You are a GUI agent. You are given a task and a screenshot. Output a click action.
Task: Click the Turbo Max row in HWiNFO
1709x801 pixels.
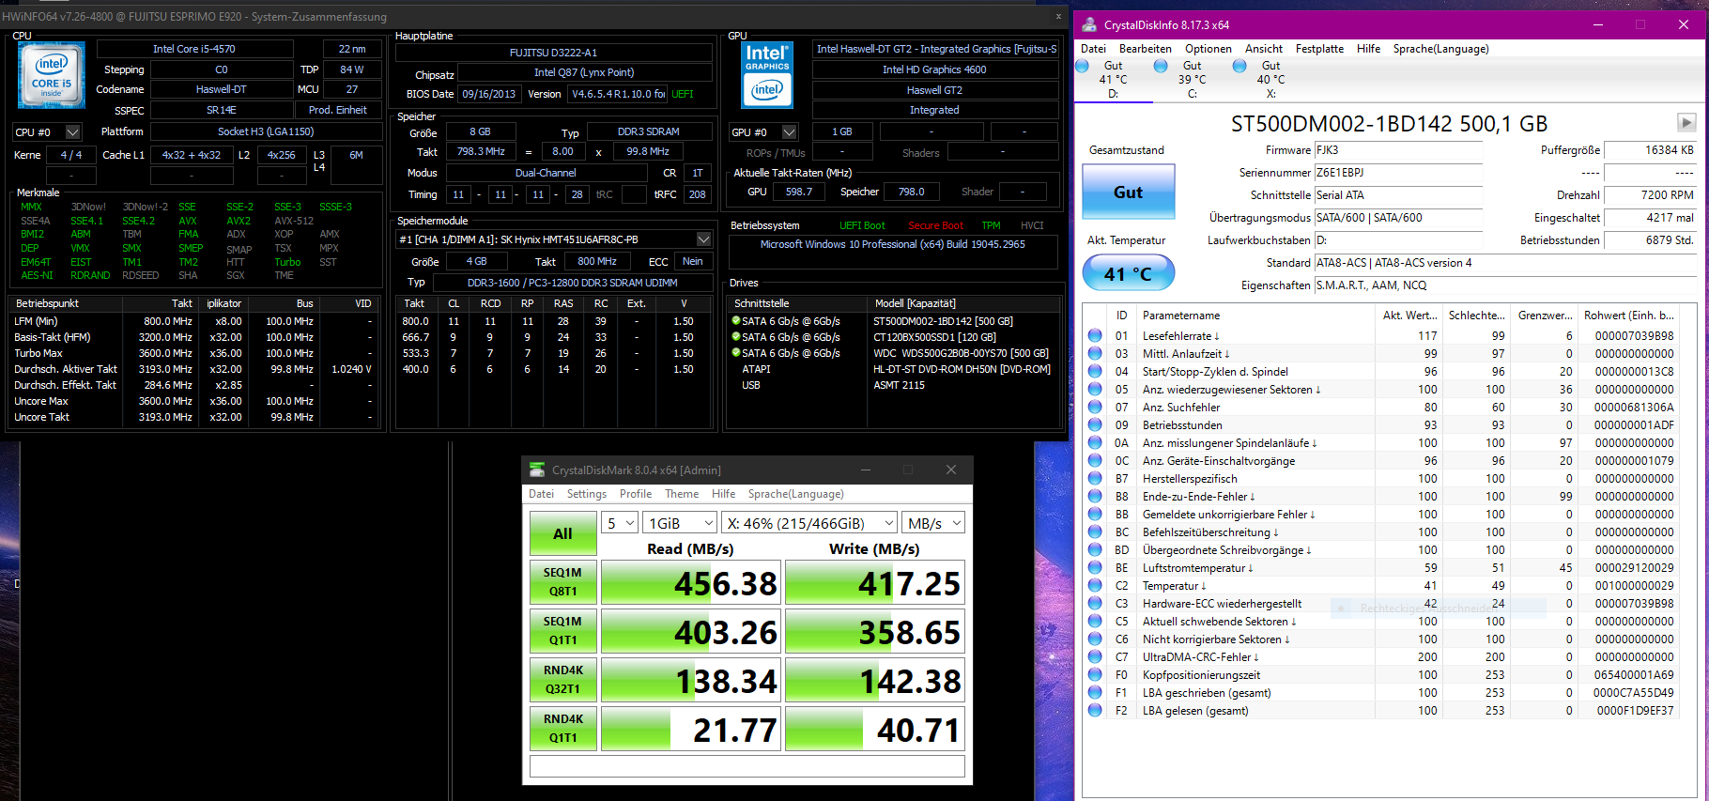click(x=194, y=353)
